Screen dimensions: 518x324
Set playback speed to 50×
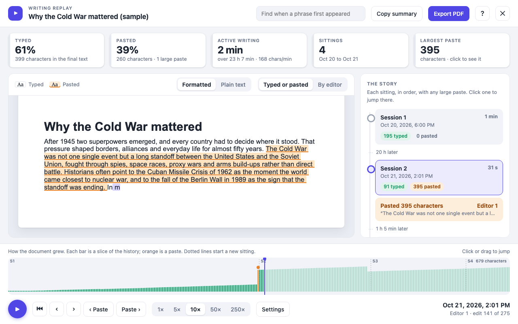coord(216,309)
